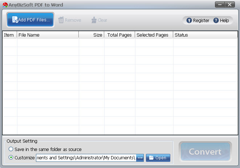This screenshot has width=240, height=168.
Task: Click the Register question mark icon
Action: point(189,20)
